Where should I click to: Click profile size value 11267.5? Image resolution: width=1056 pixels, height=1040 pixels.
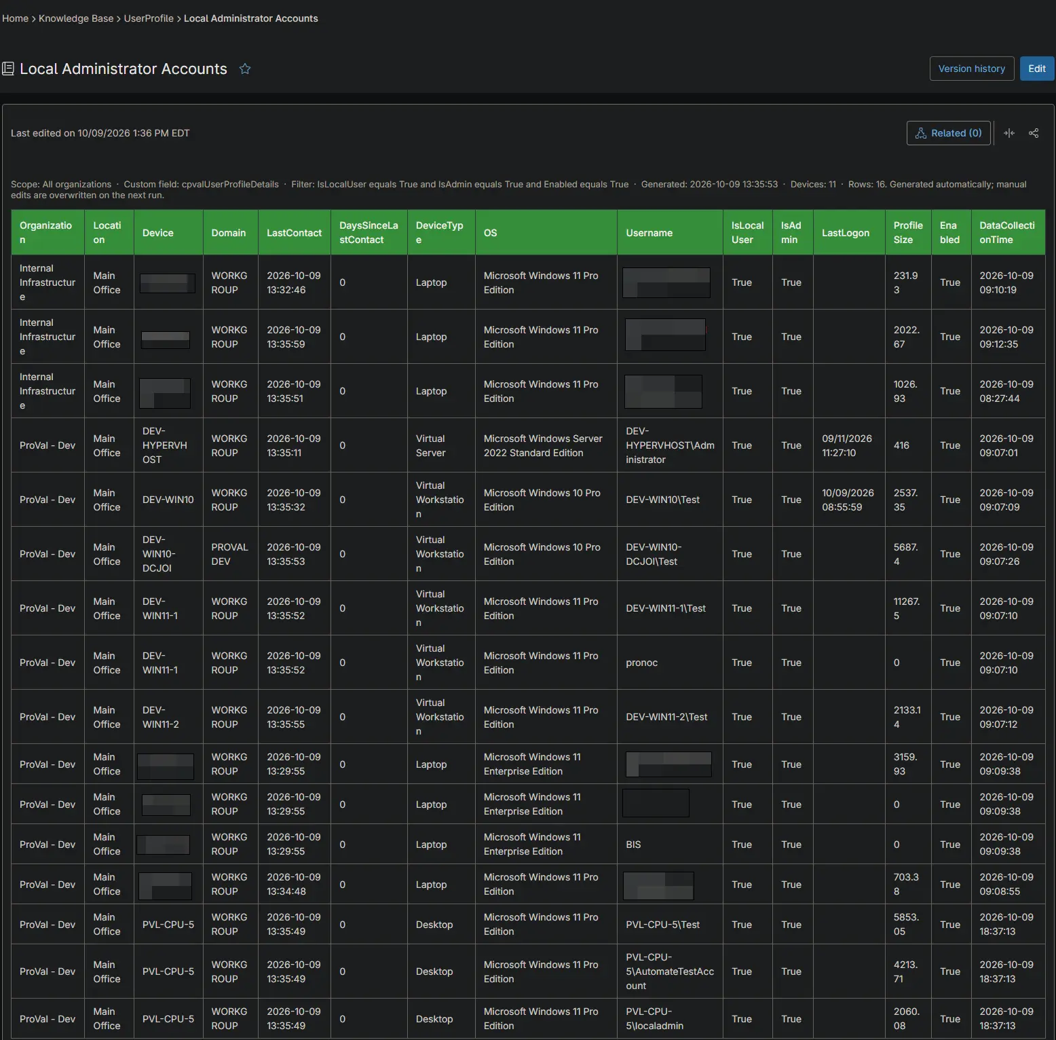(x=908, y=608)
